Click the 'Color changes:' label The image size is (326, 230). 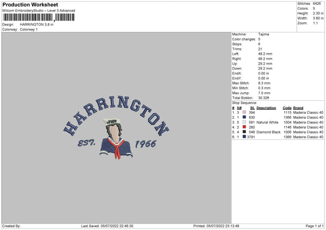click(244, 39)
